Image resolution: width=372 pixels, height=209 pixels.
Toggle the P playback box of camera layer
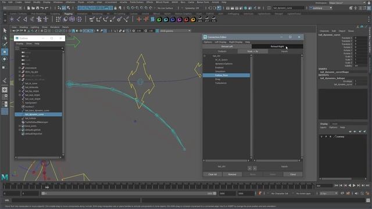tap(326, 137)
